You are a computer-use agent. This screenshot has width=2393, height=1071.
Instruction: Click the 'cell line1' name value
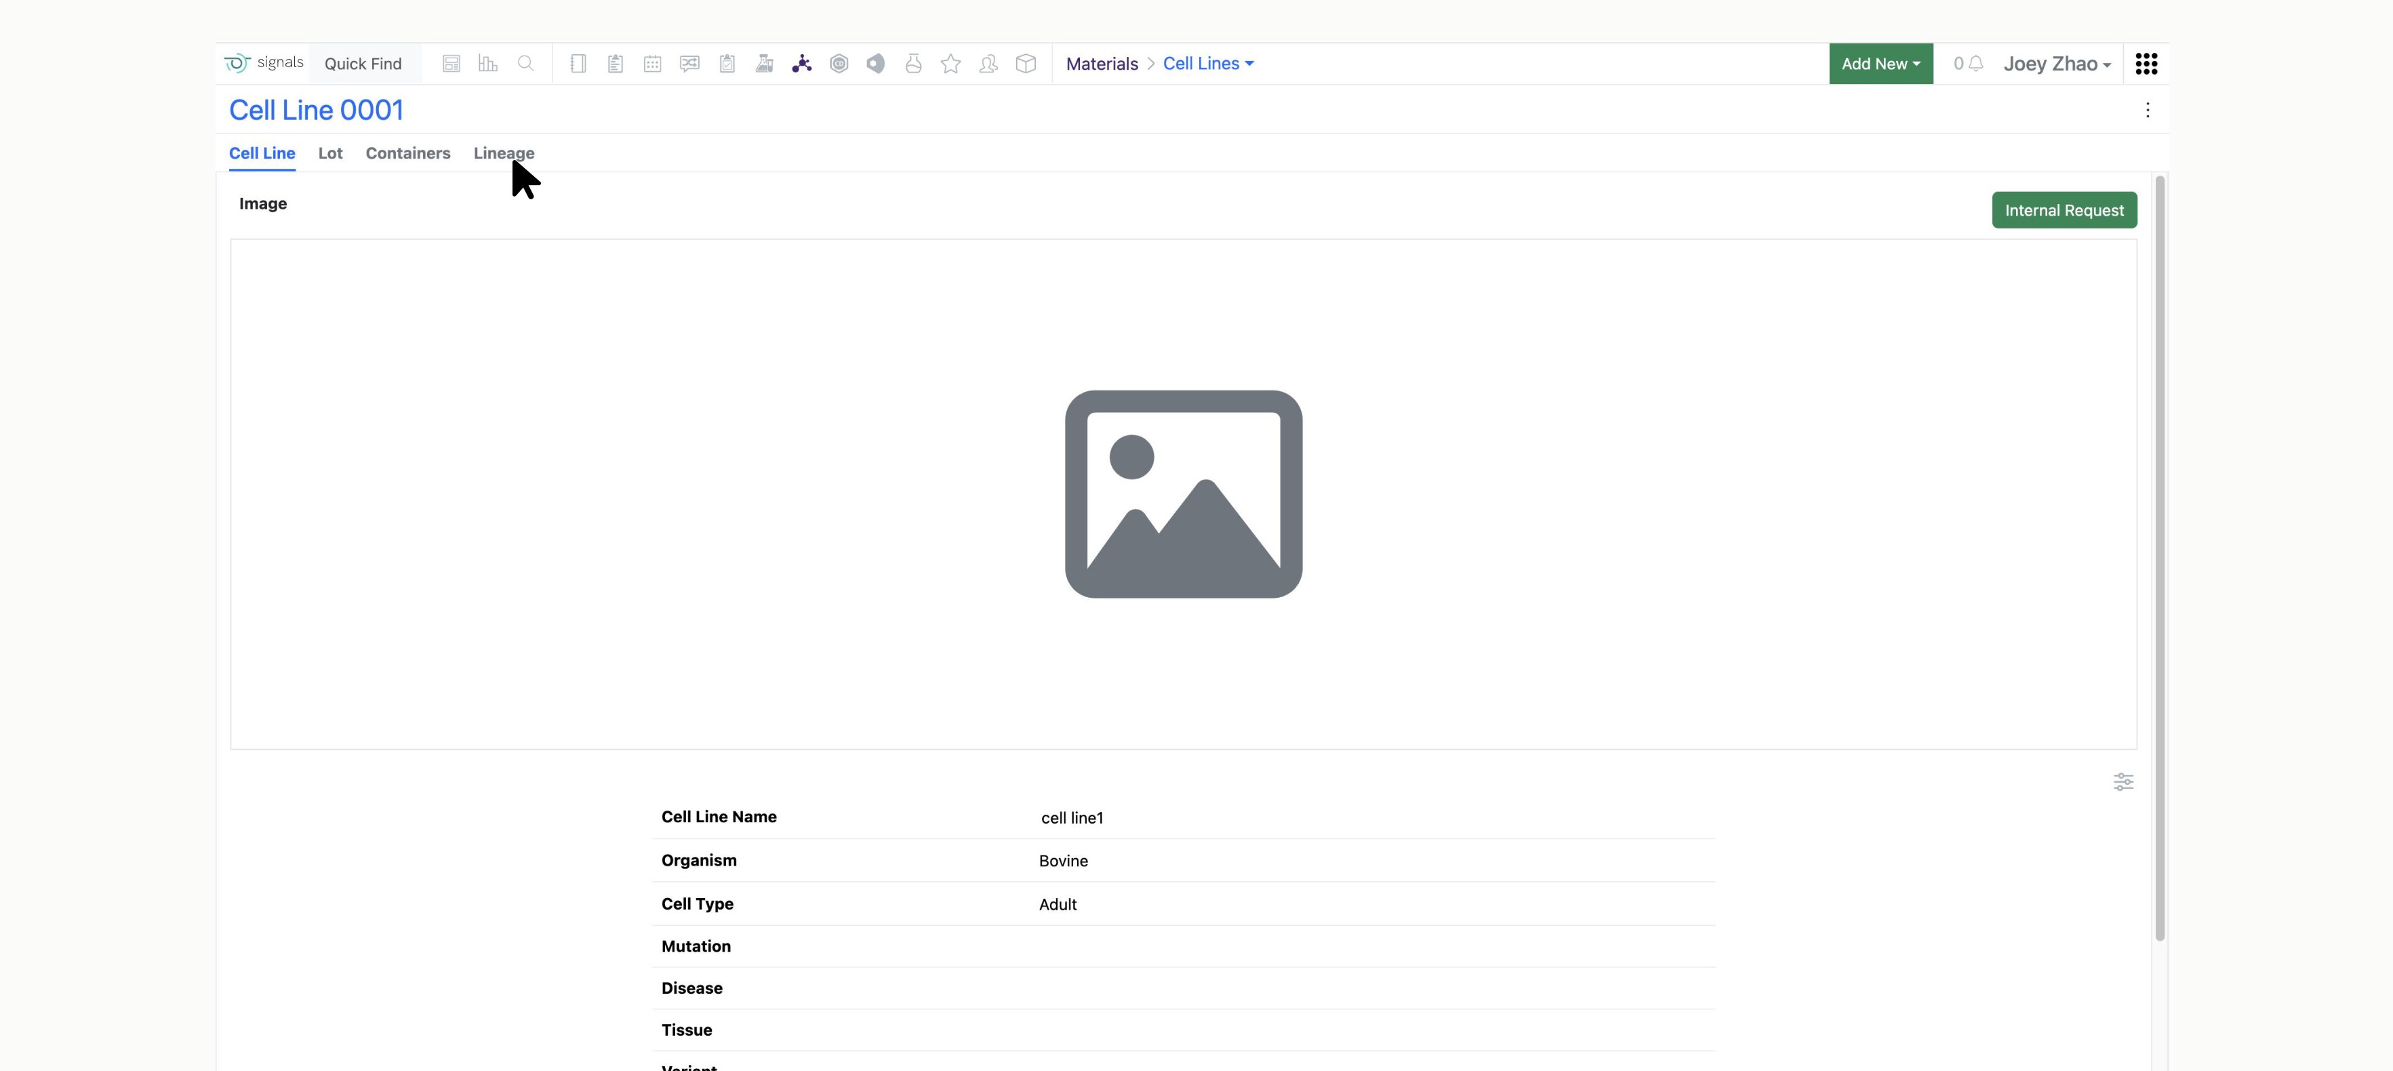pos(1072,818)
